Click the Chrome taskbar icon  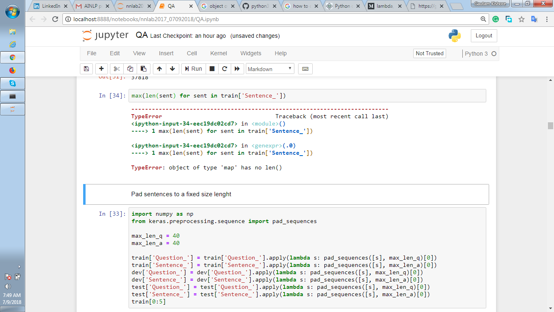pyautogui.click(x=13, y=57)
